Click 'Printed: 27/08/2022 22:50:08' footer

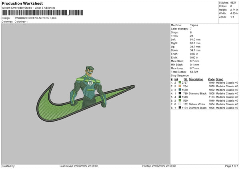pyautogui.click(x=159, y=166)
